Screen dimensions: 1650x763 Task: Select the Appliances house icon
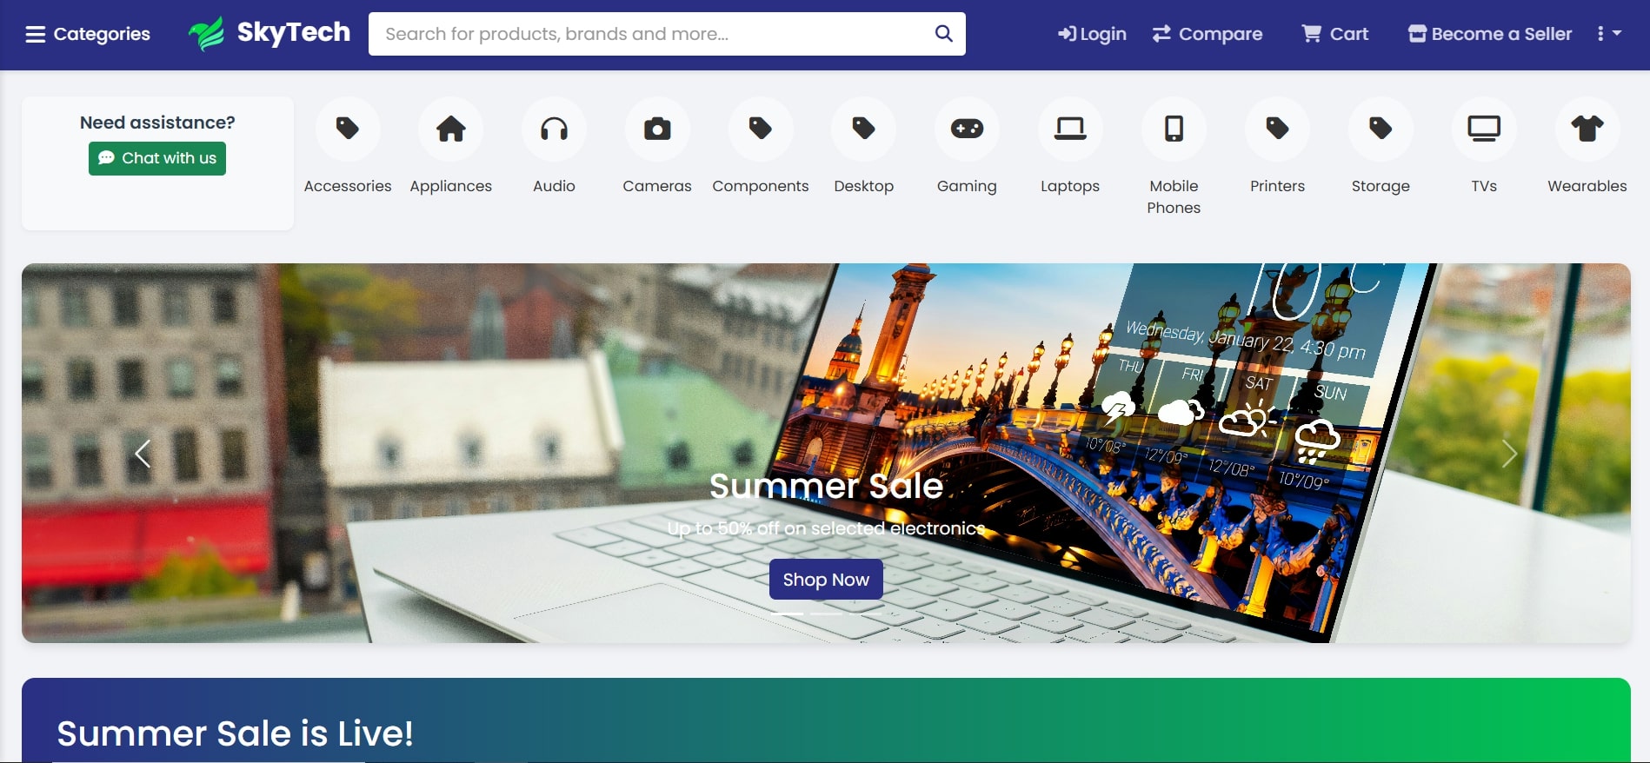451,129
